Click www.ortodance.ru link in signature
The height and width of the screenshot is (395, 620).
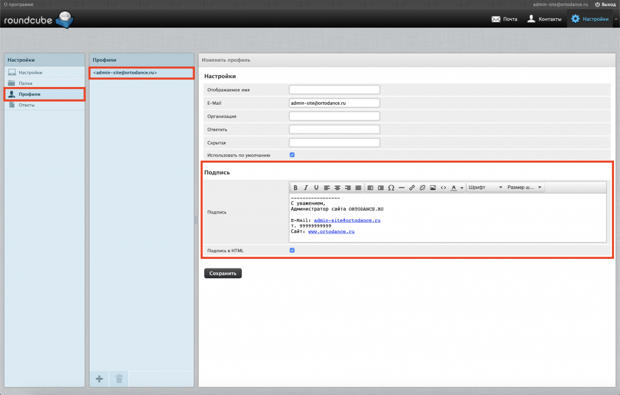pos(331,232)
